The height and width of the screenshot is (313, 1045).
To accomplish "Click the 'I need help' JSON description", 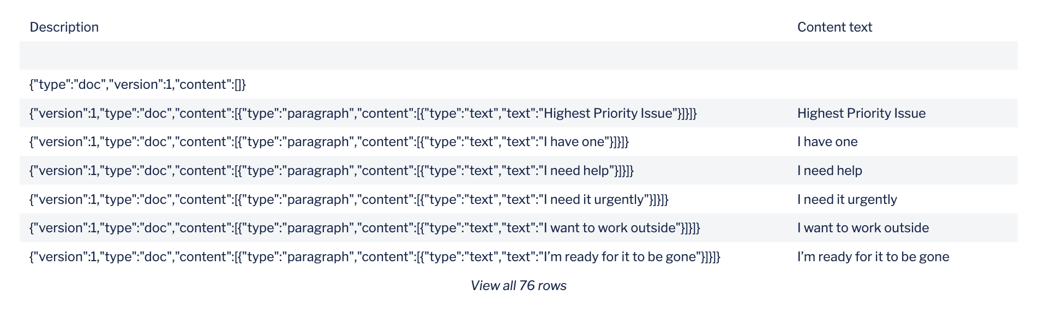I will 332,171.
